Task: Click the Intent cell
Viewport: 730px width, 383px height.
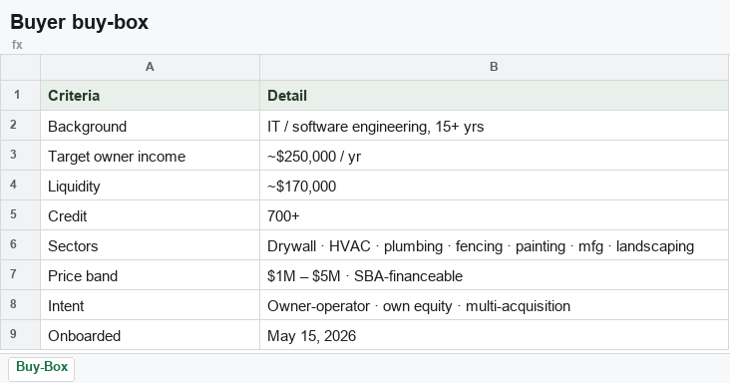Action: point(150,305)
